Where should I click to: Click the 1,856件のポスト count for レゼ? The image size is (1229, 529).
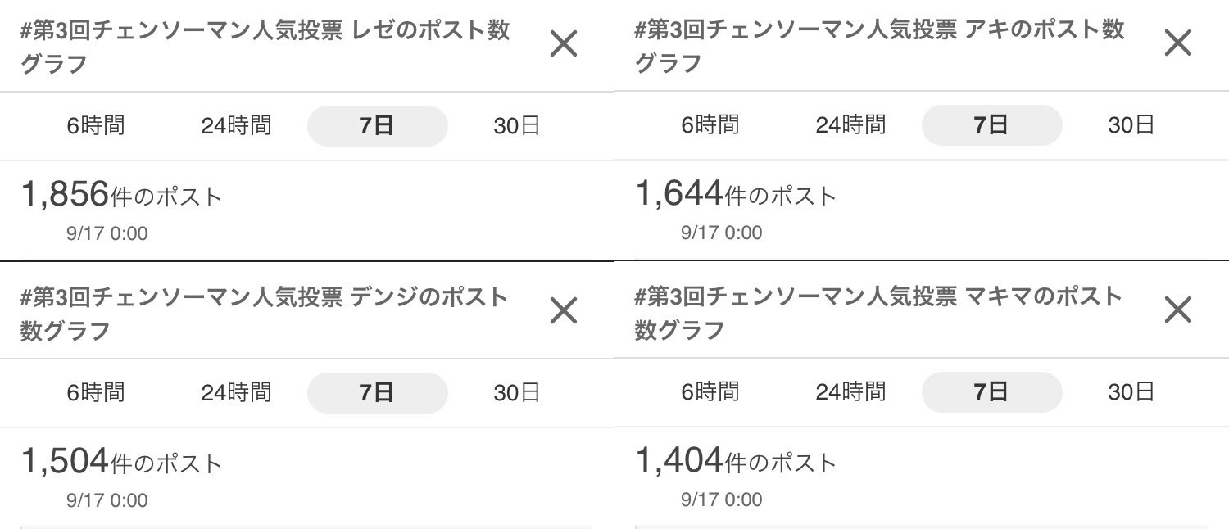121,196
